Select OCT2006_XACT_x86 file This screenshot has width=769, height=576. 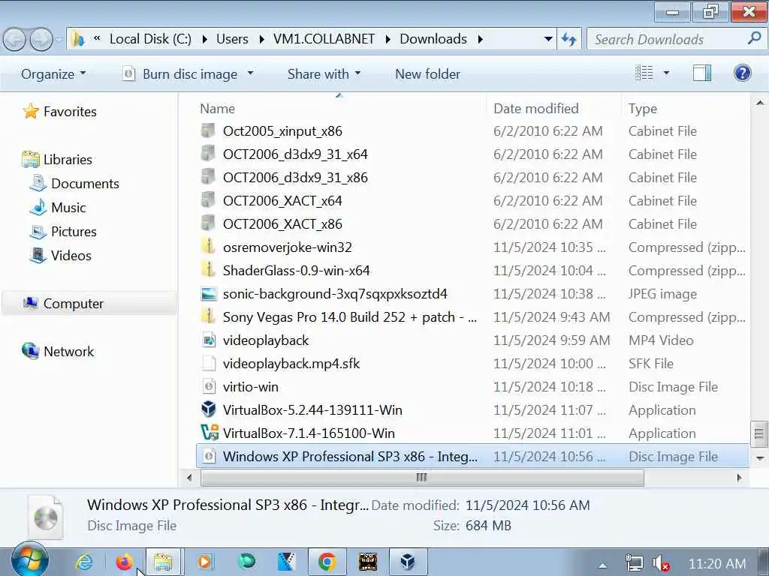click(282, 224)
